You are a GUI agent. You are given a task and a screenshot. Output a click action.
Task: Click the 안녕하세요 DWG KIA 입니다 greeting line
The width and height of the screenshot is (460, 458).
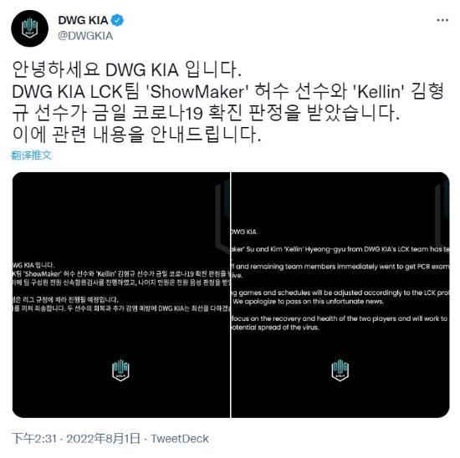[126, 69]
